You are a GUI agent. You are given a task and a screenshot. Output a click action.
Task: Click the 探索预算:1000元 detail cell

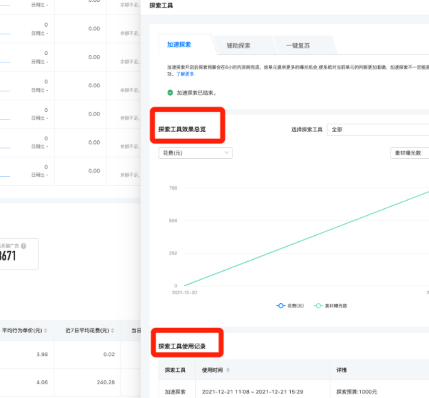pyautogui.click(x=357, y=392)
